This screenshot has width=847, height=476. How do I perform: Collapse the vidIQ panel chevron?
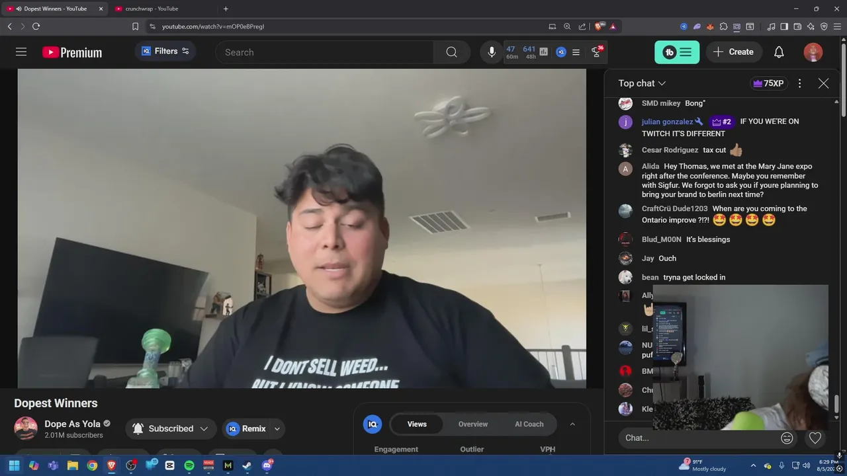(572, 424)
